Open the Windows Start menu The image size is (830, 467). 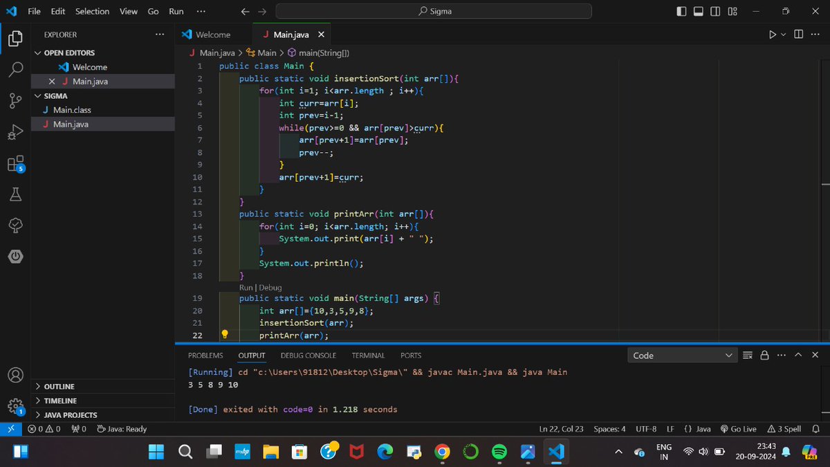tap(156, 452)
